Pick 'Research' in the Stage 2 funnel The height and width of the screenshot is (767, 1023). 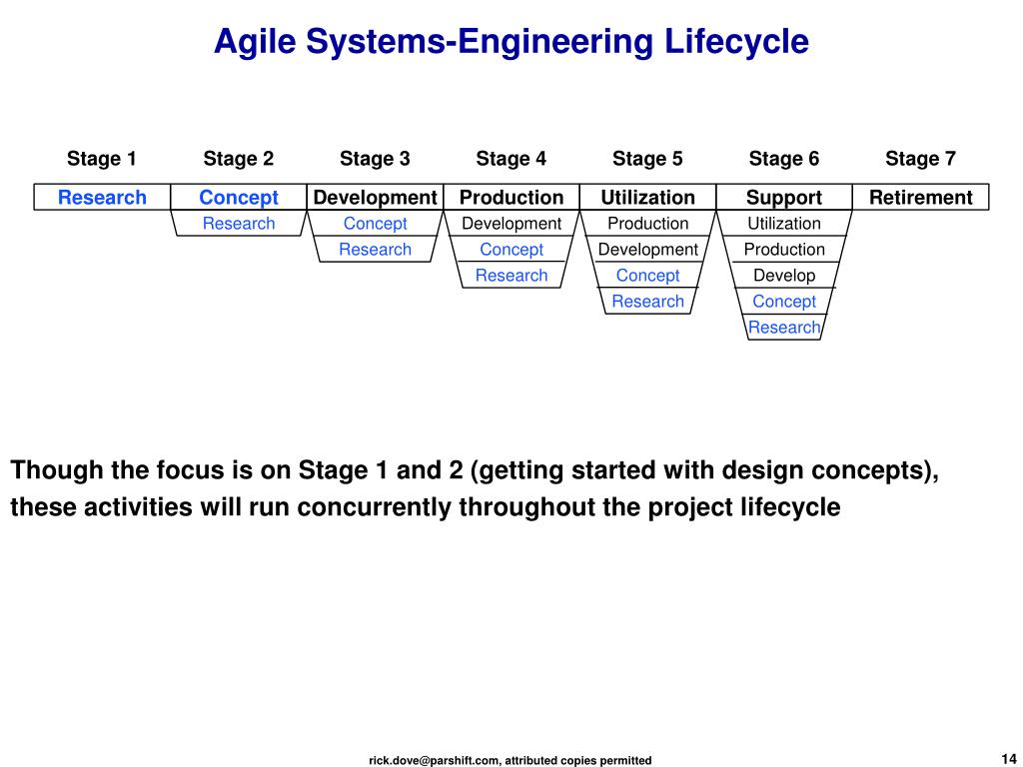coord(239,223)
